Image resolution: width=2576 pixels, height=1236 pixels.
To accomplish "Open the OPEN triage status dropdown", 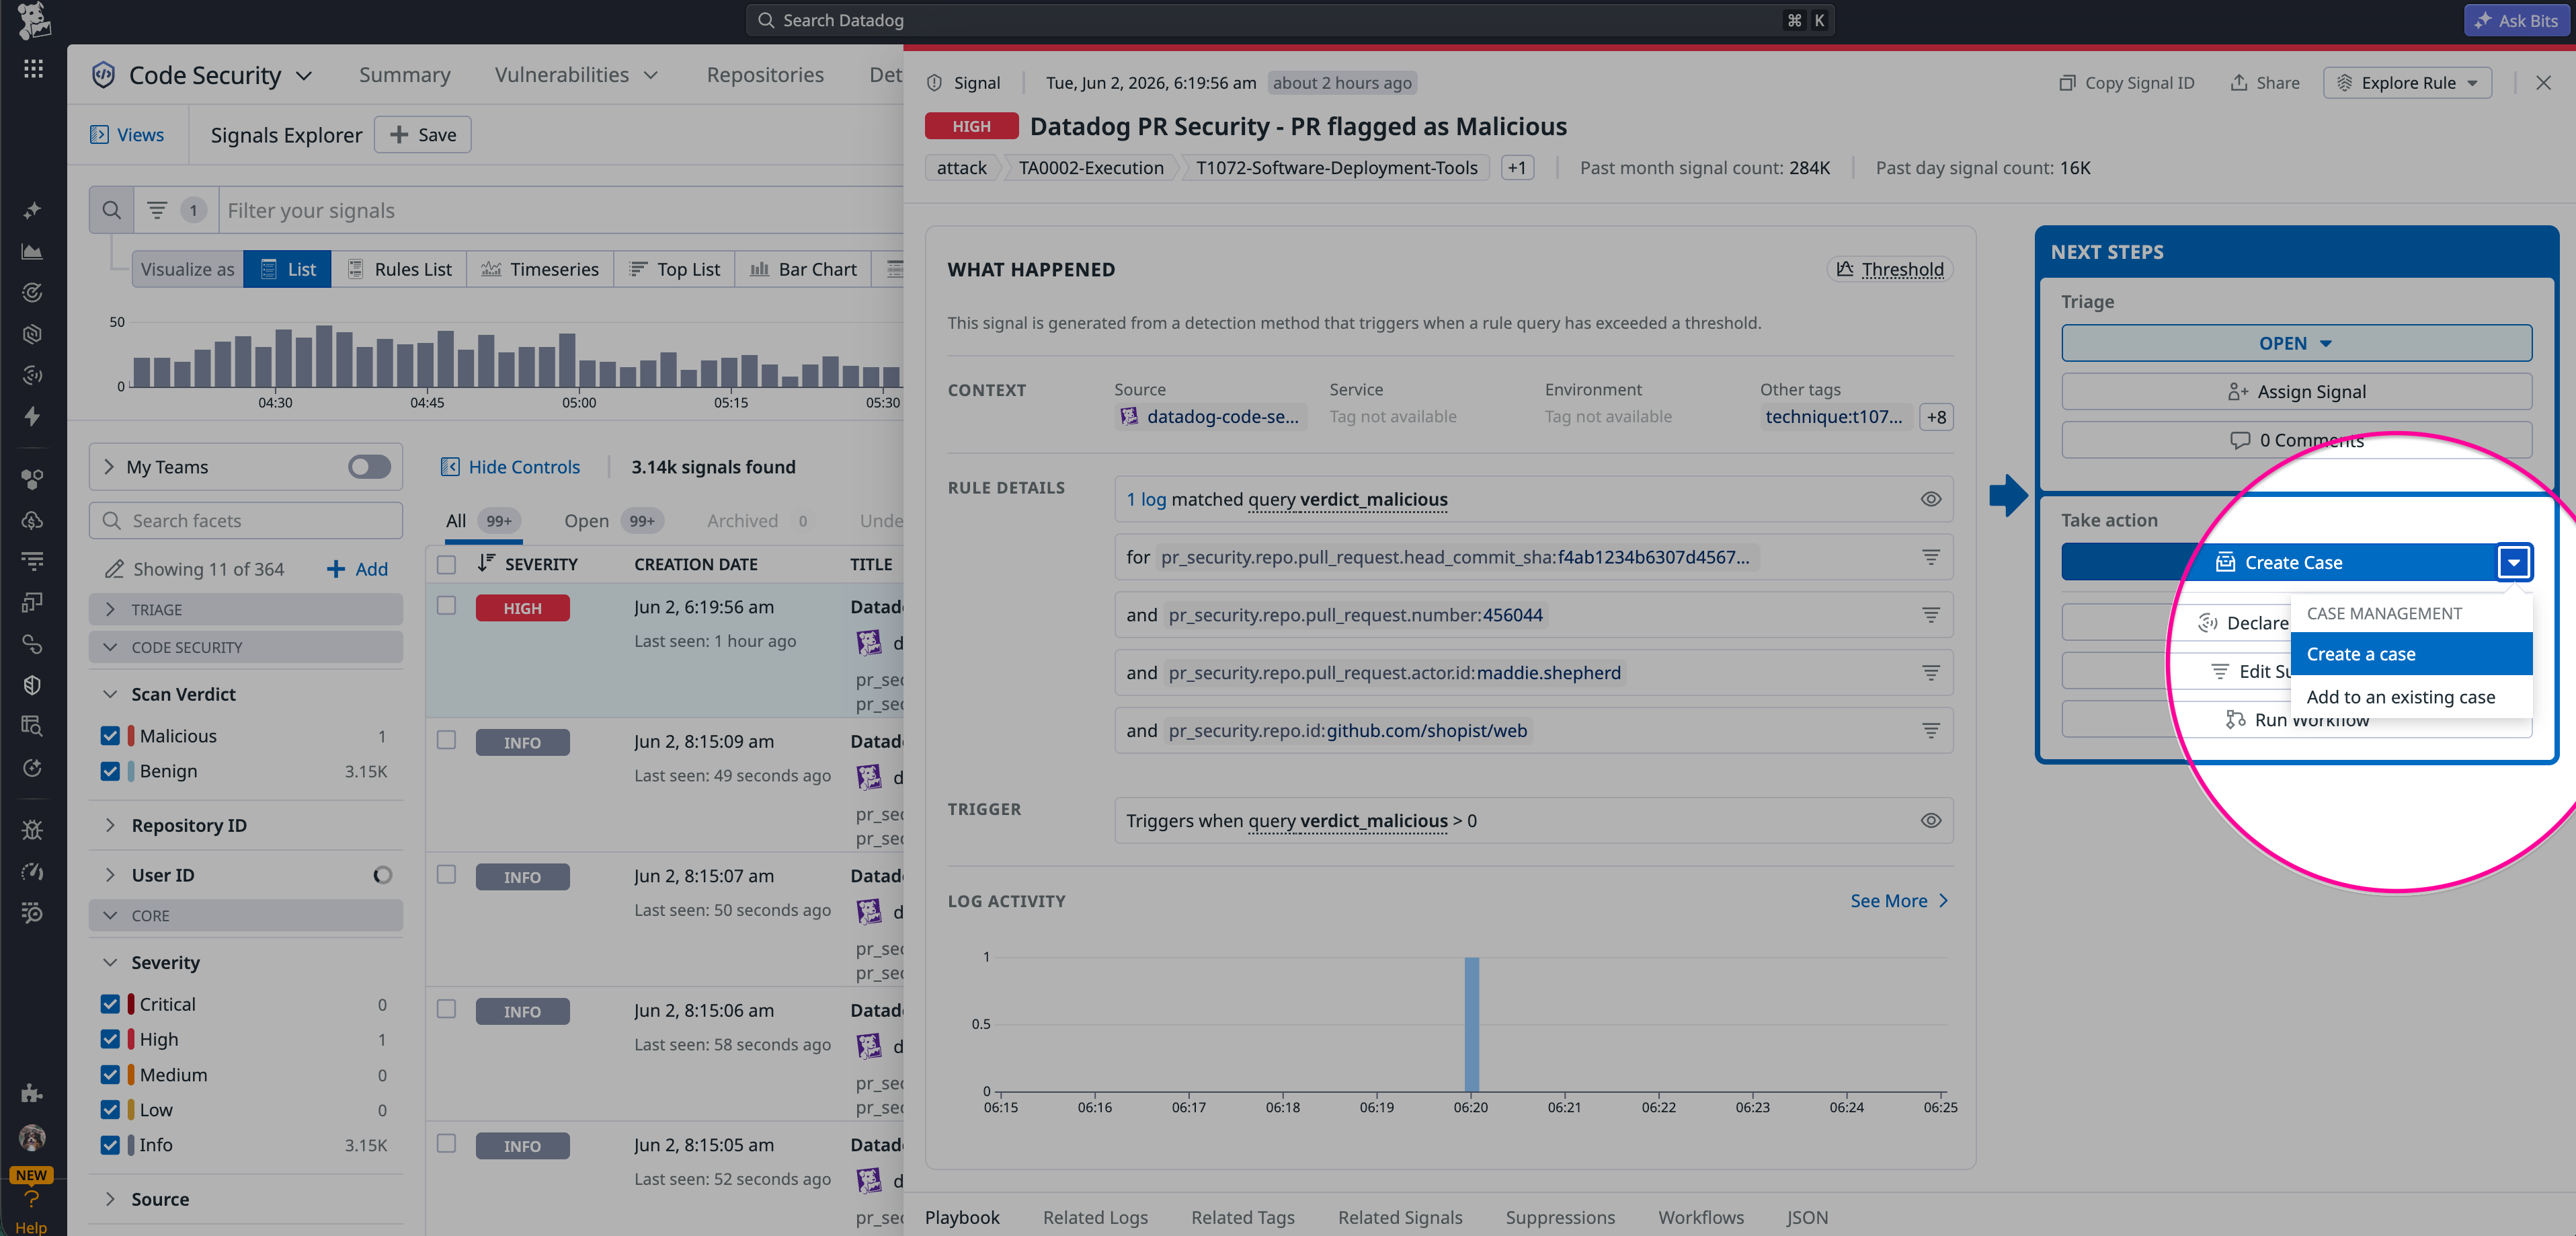I will (2296, 343).
